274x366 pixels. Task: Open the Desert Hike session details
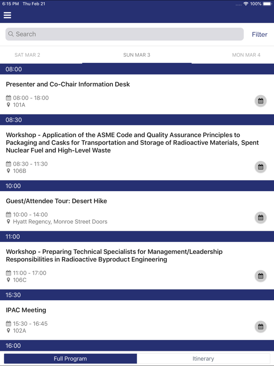pyautogui.click(x=56, y=201)
